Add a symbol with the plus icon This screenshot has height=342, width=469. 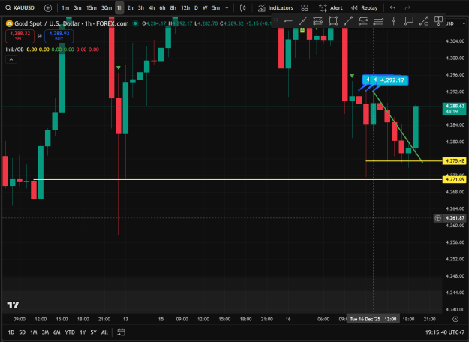(x=48, y=8)
